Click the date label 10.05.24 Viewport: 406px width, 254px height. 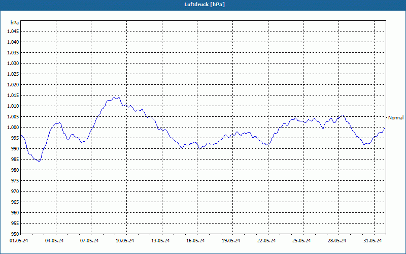[125, 241]
